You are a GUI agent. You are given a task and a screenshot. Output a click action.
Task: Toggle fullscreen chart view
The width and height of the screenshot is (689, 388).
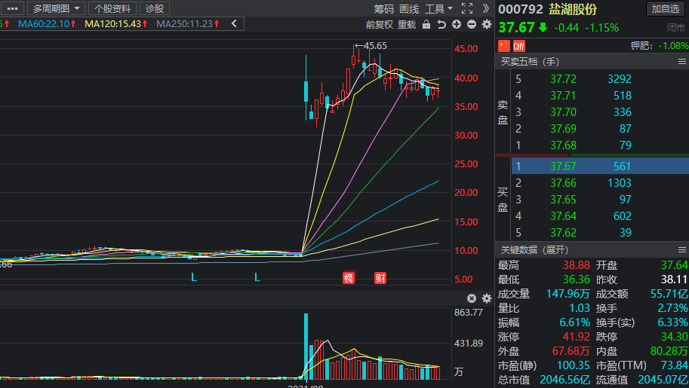(x=467, y=8)
